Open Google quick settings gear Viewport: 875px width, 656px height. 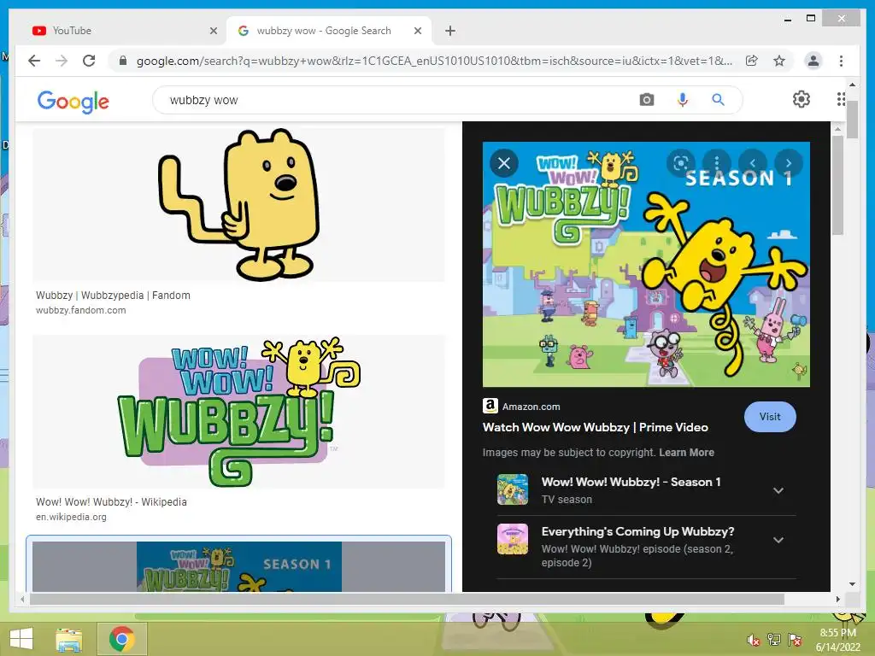(x=802, y=99)
